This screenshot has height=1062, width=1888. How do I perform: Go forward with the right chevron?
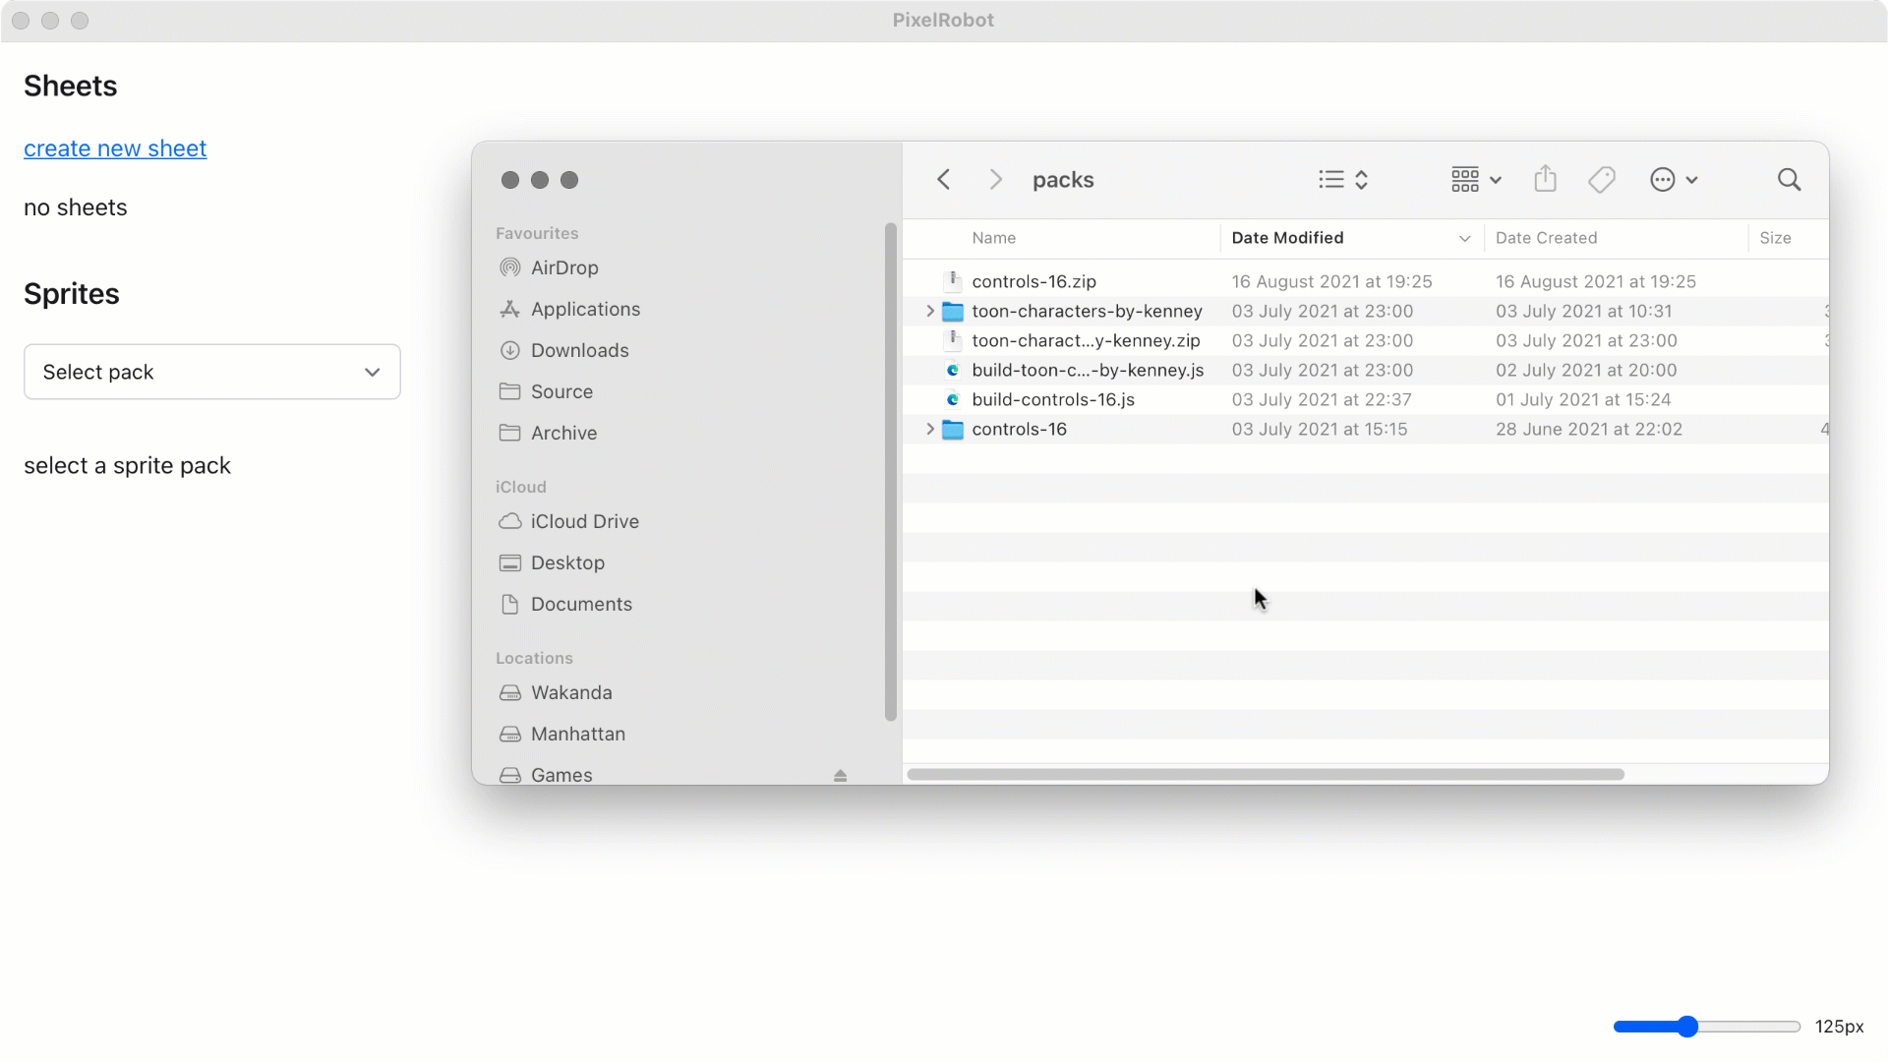click(995, 180)
